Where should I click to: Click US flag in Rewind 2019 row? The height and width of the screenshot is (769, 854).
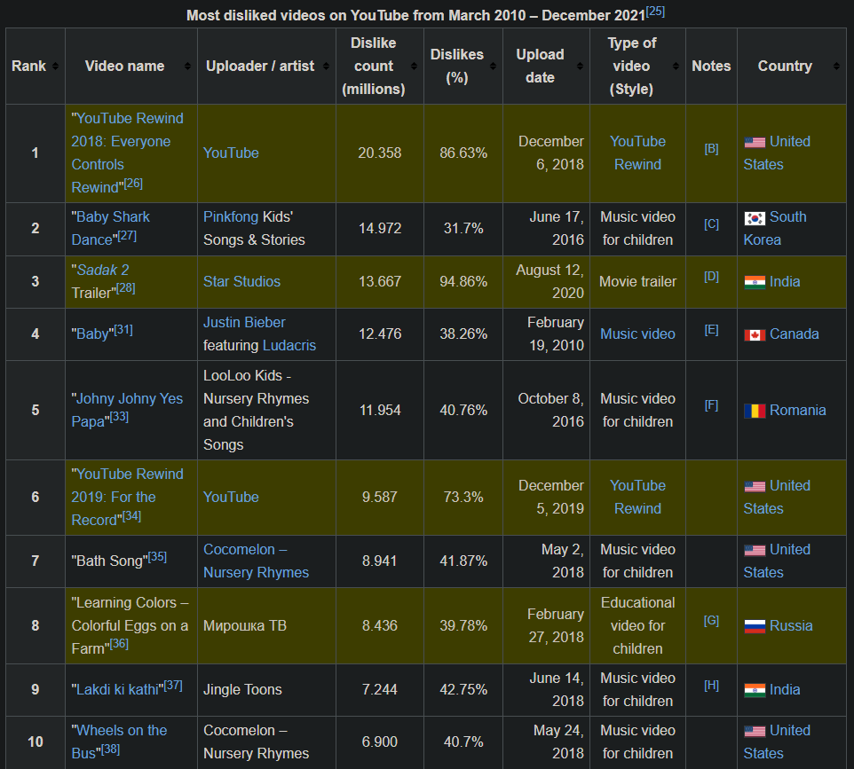(755, 487)
